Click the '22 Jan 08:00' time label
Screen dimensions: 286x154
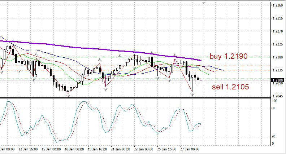(144, 149)
